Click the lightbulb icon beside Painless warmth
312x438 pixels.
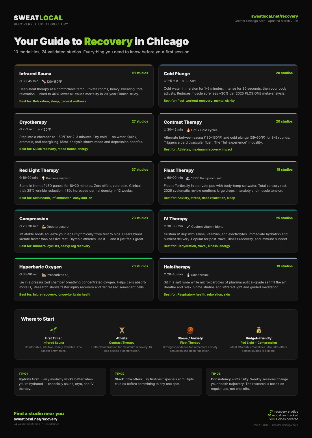pyautogui.click(x=43, y=178)
